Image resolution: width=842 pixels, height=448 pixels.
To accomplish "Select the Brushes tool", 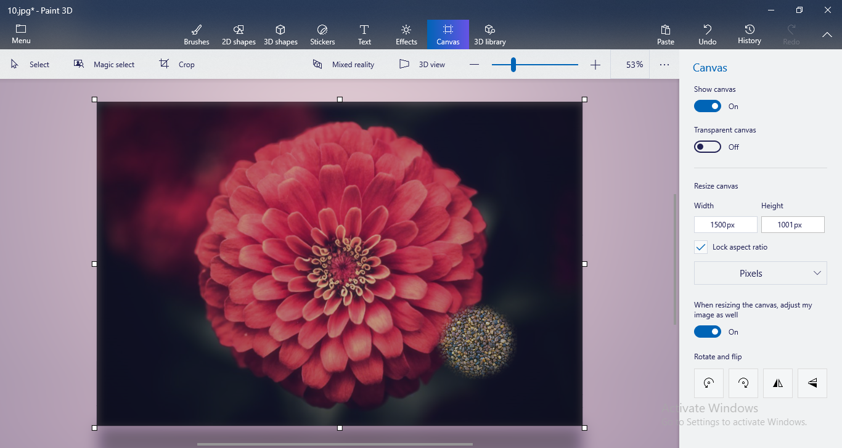I will coord(197,34).
